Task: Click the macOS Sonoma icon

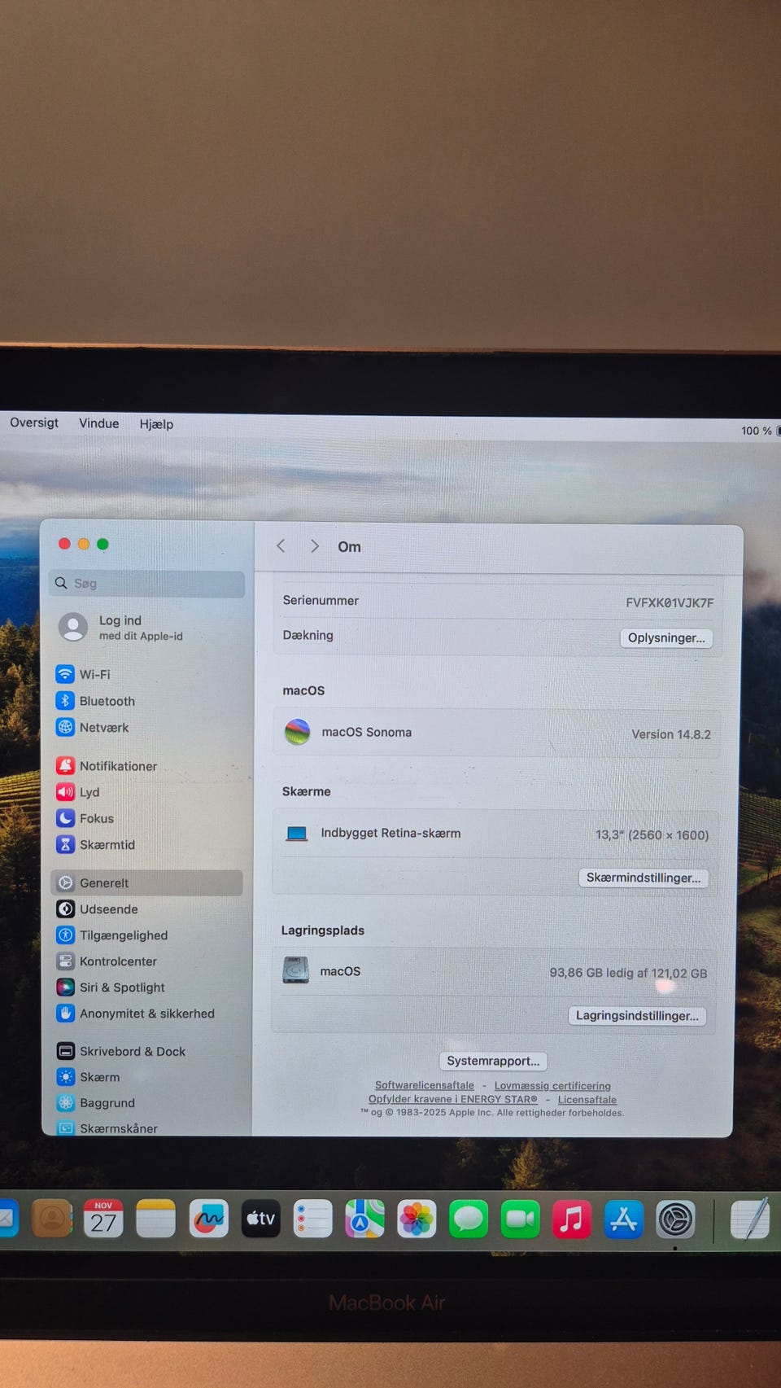Action: [297, 732]
